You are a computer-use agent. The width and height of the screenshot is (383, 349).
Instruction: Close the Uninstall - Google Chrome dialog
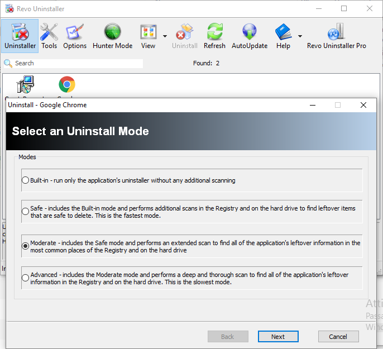(363, 105)
